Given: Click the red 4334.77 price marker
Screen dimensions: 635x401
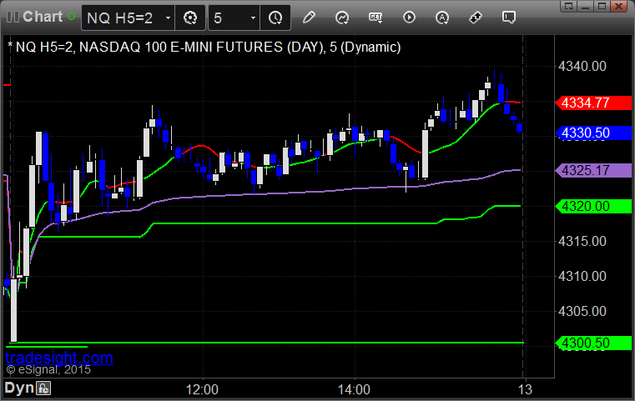Looking at the screenshot, I should pyautogui.click(x=593, y=103).
